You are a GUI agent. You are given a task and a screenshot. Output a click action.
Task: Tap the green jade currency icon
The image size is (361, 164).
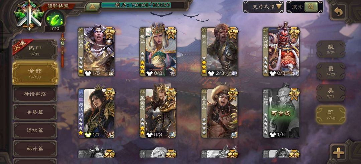[55, 18]
